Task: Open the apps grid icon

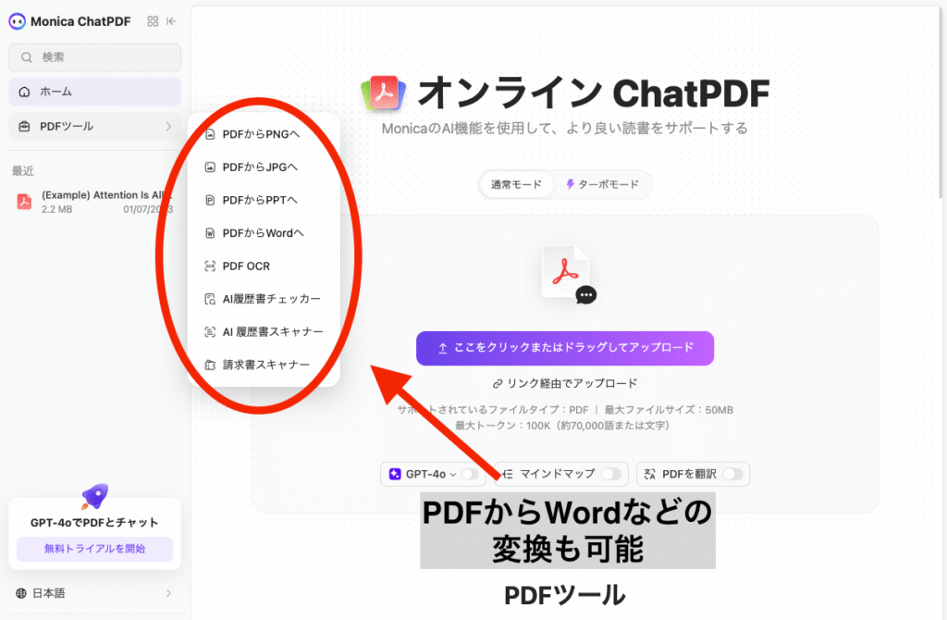Action: pos(153,21)
